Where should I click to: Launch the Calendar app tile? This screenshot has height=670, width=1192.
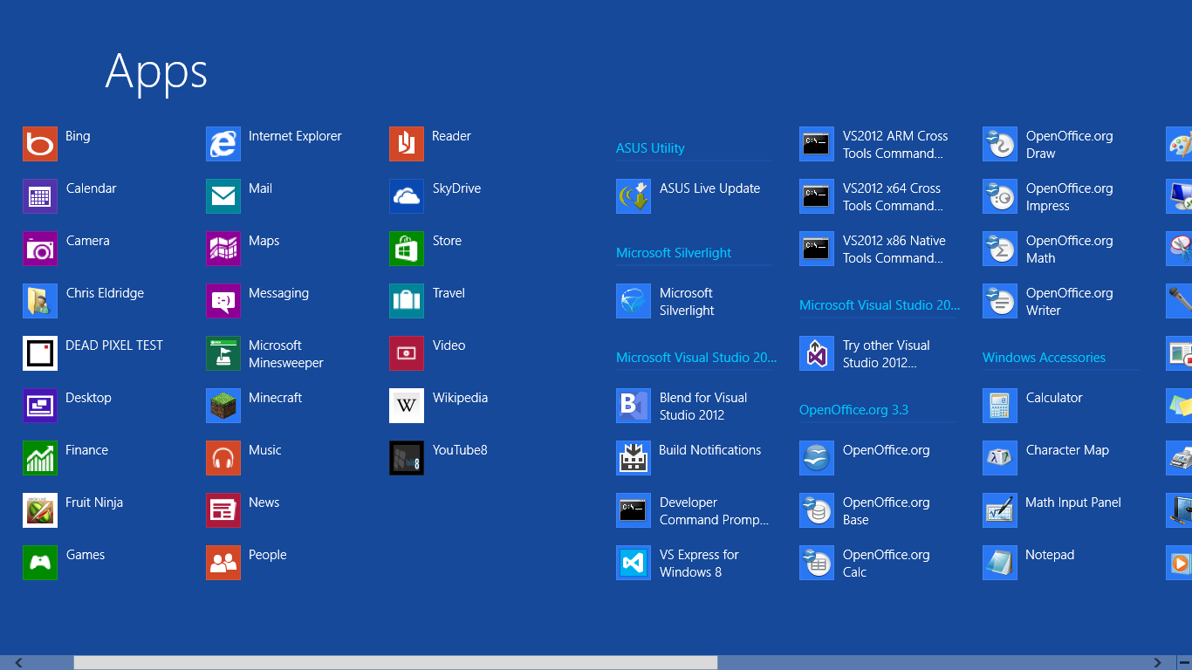coord(40,196)
